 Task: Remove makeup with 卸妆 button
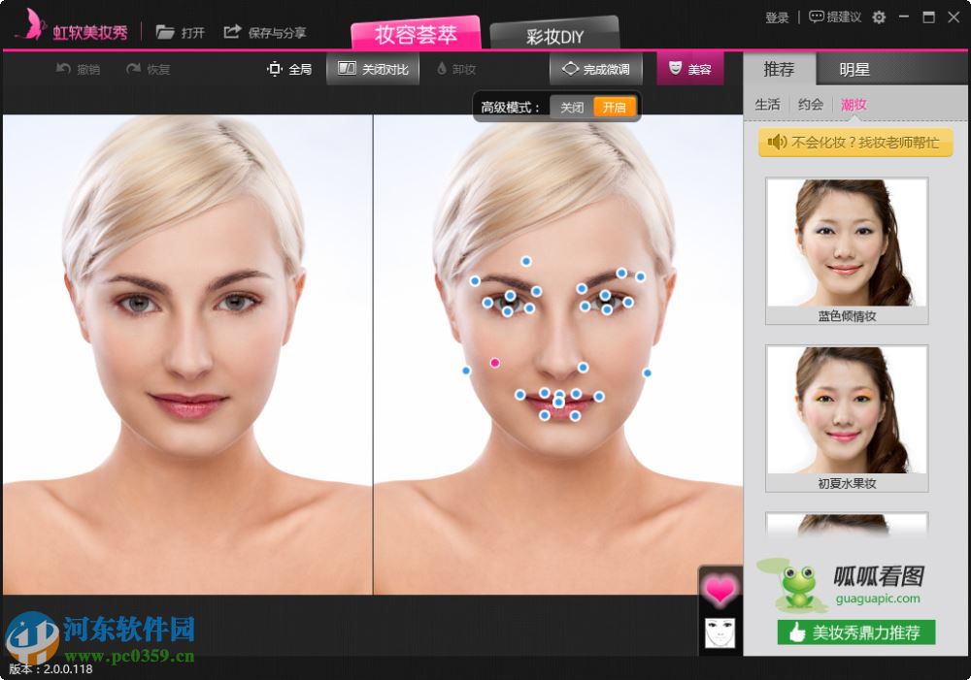click(456, 69)
